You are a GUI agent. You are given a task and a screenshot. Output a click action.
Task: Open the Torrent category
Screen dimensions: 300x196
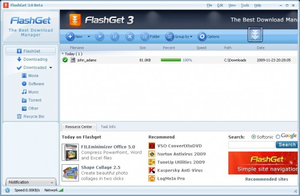[x=32, y=100]
